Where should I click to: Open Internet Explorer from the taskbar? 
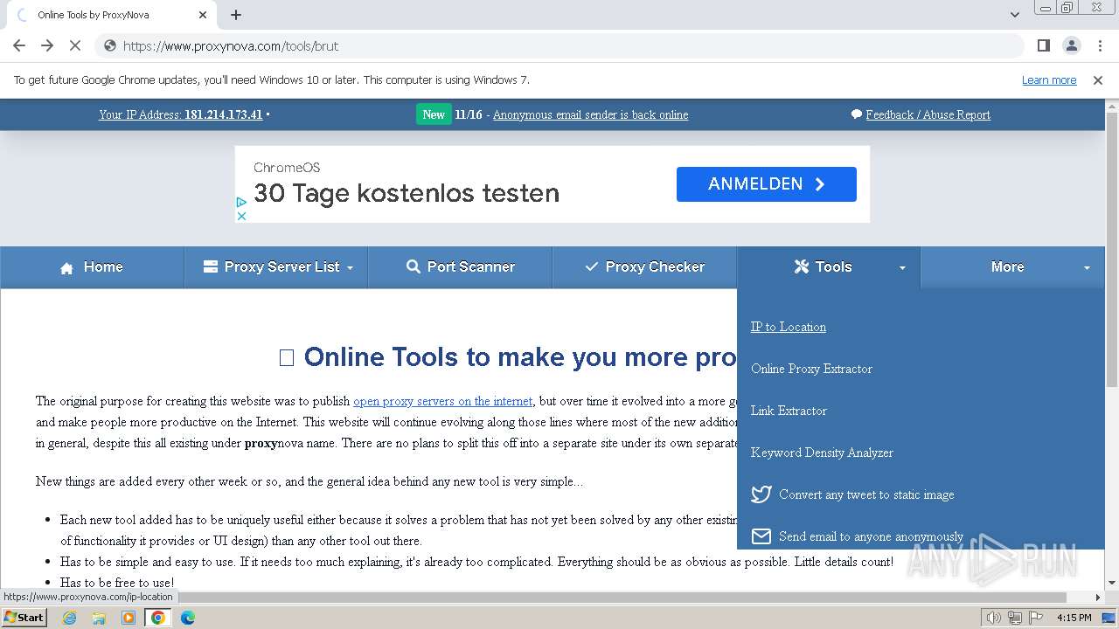pos(69,618)
